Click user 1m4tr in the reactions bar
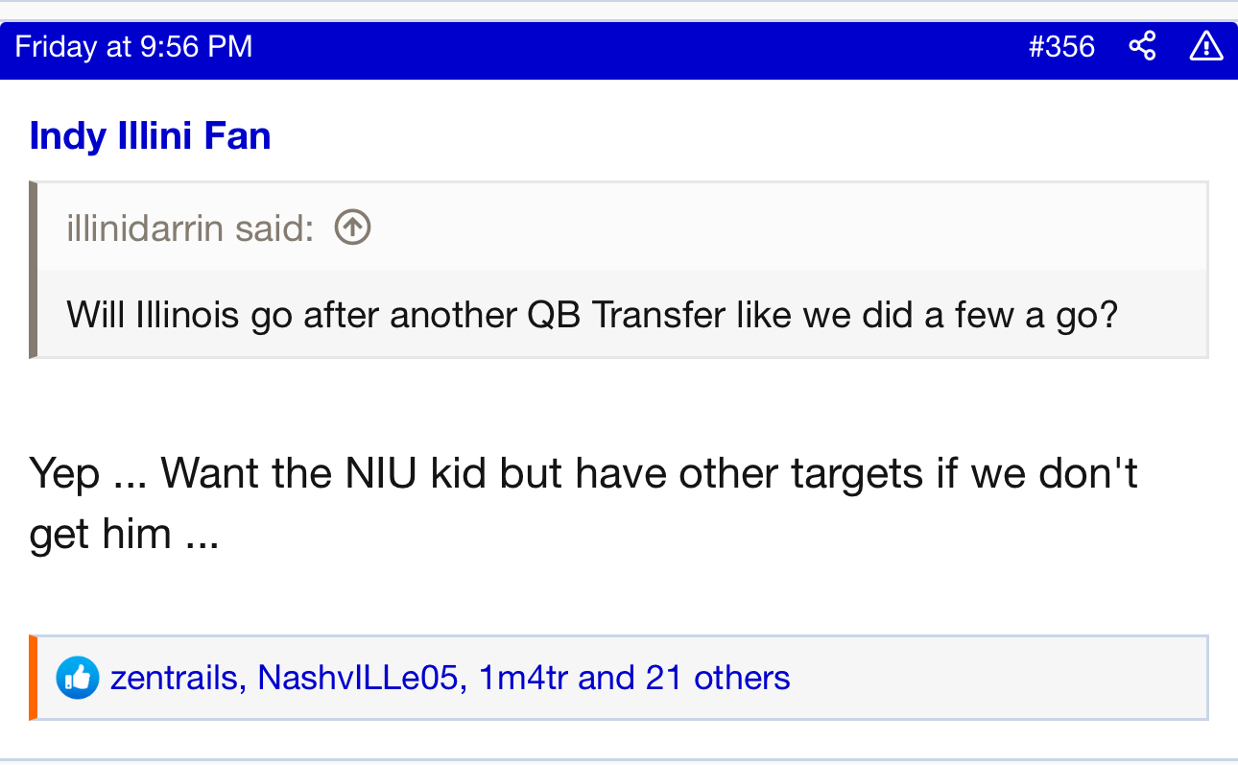This screenshot has height=765, width=1238. 523,678
